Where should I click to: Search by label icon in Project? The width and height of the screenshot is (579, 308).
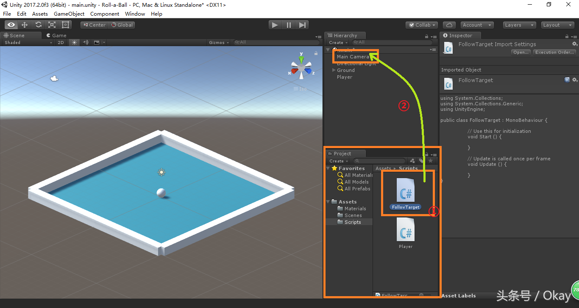point(421,161)
